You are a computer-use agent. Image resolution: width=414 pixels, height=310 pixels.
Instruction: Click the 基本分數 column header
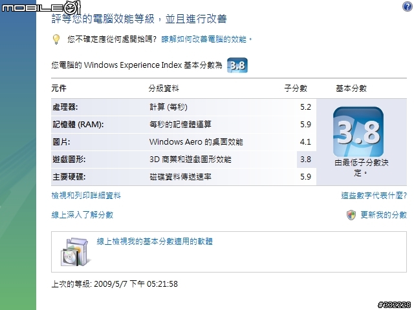(x=351, y=88)
